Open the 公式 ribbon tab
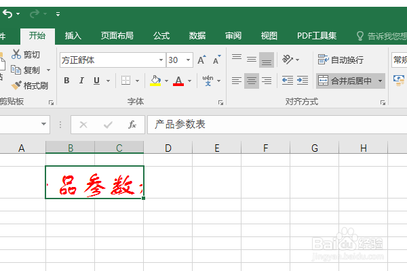The width and height of the screenshot is (407, 271). point(161,36)
